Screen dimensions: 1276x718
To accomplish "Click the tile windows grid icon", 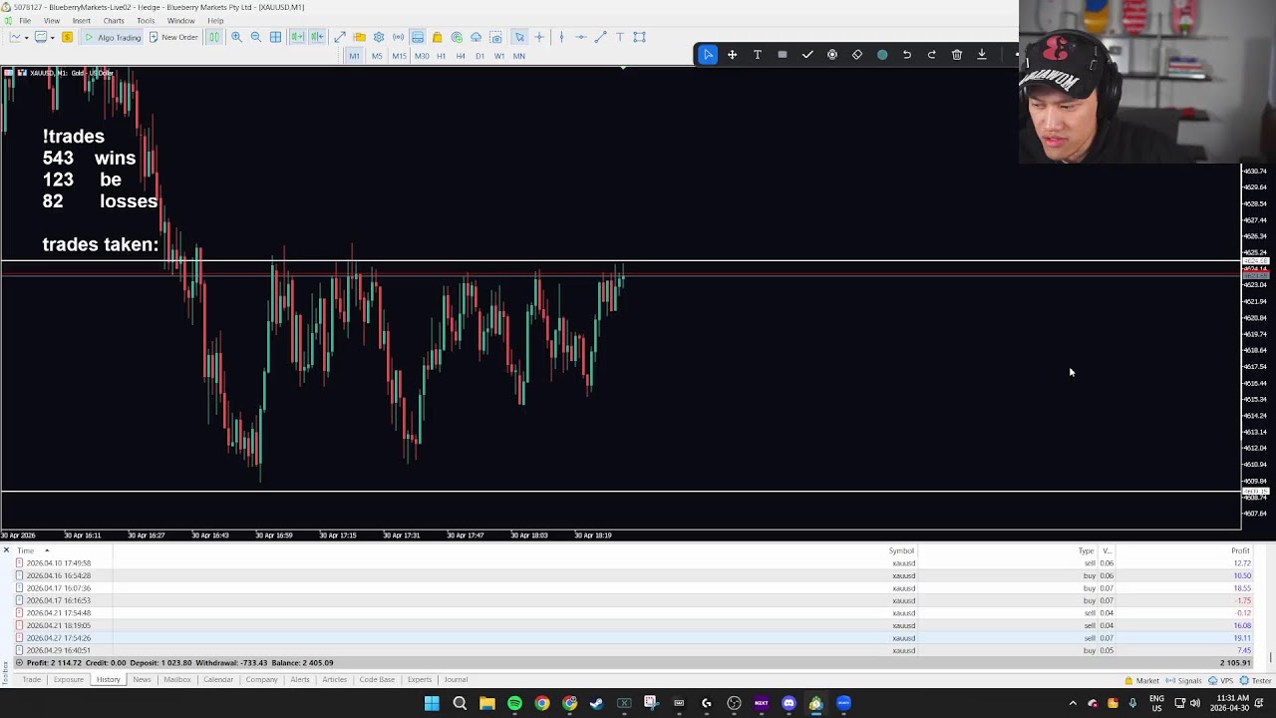I will 275,37.
